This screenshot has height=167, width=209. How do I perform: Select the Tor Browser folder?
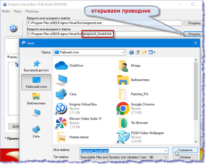(133, 123)
